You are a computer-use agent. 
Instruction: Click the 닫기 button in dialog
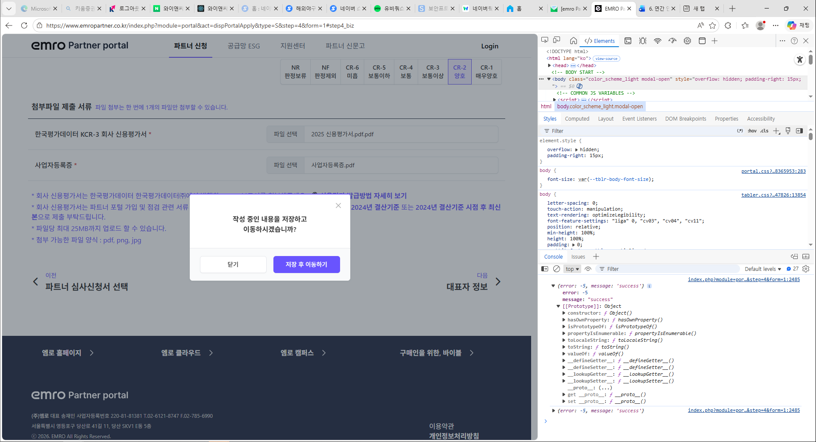point(233,265)
